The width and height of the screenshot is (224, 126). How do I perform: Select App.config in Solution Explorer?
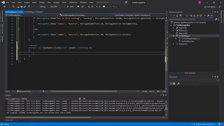click(183, 33)
